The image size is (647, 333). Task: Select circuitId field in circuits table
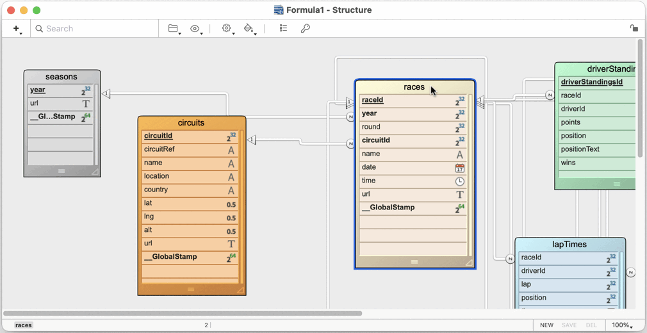pos(190,136)
